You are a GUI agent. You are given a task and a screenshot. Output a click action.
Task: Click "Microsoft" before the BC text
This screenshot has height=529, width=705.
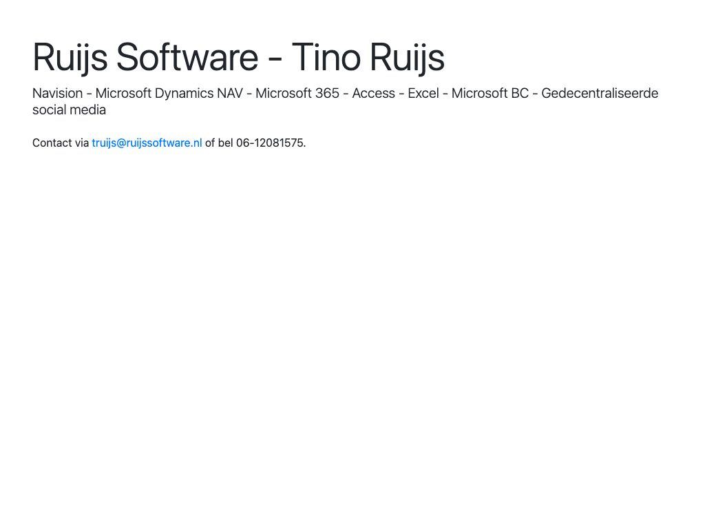(x=479, y=93)
